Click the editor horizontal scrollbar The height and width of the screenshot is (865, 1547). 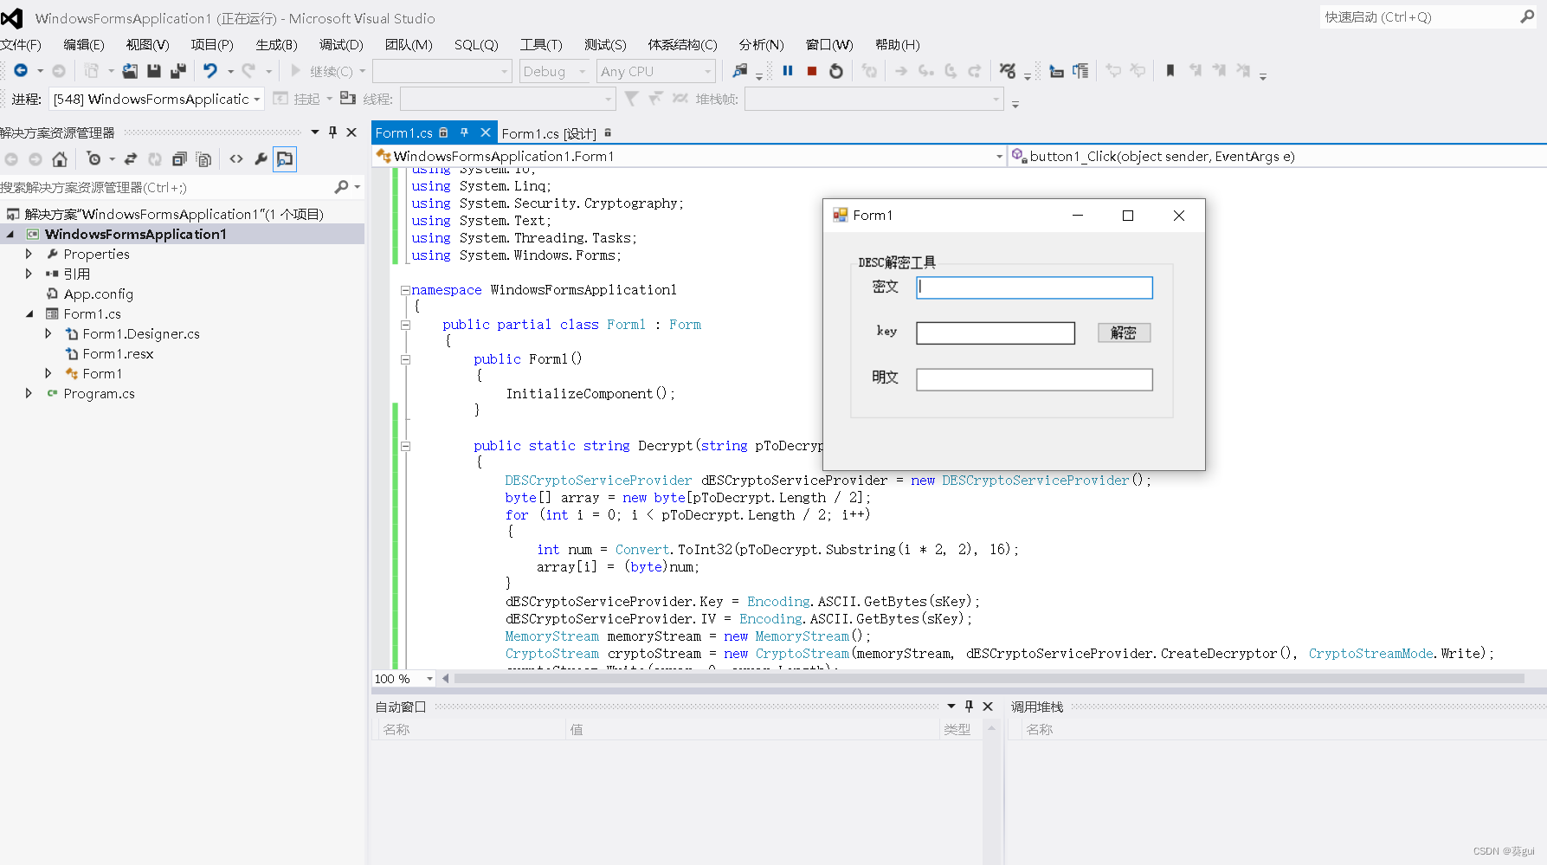coord(989,679)
